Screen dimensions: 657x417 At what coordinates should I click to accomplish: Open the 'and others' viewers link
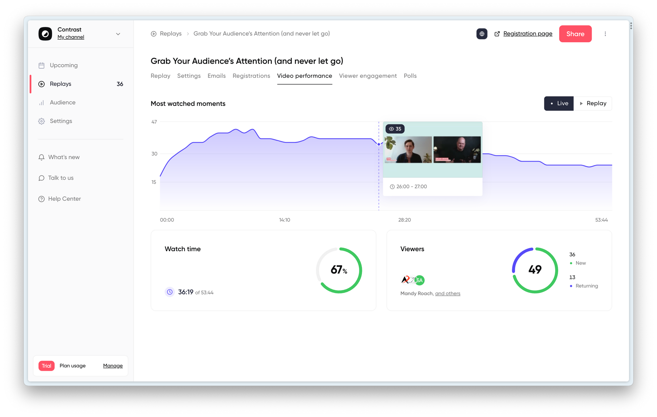click(448, 294)
